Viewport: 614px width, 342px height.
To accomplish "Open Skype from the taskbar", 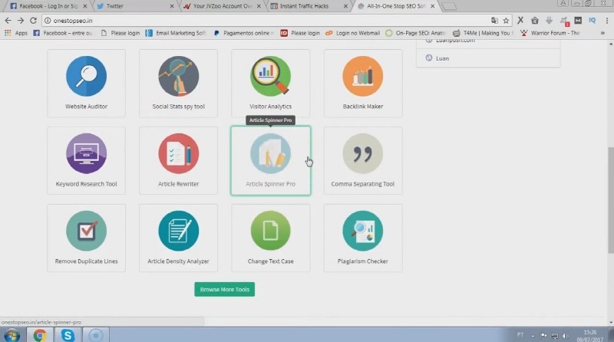I will (x=68, y=335).
